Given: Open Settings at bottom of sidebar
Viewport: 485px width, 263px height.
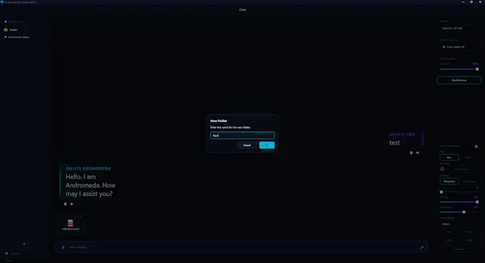Looking at the screenshot, I should click(x=13, y=253).
